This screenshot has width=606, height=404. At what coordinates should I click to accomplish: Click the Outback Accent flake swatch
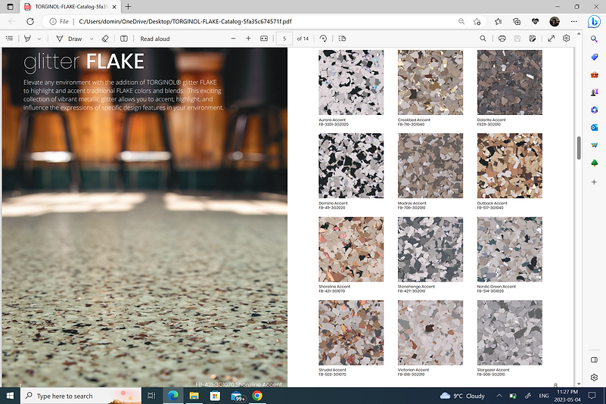click(509, 166)
